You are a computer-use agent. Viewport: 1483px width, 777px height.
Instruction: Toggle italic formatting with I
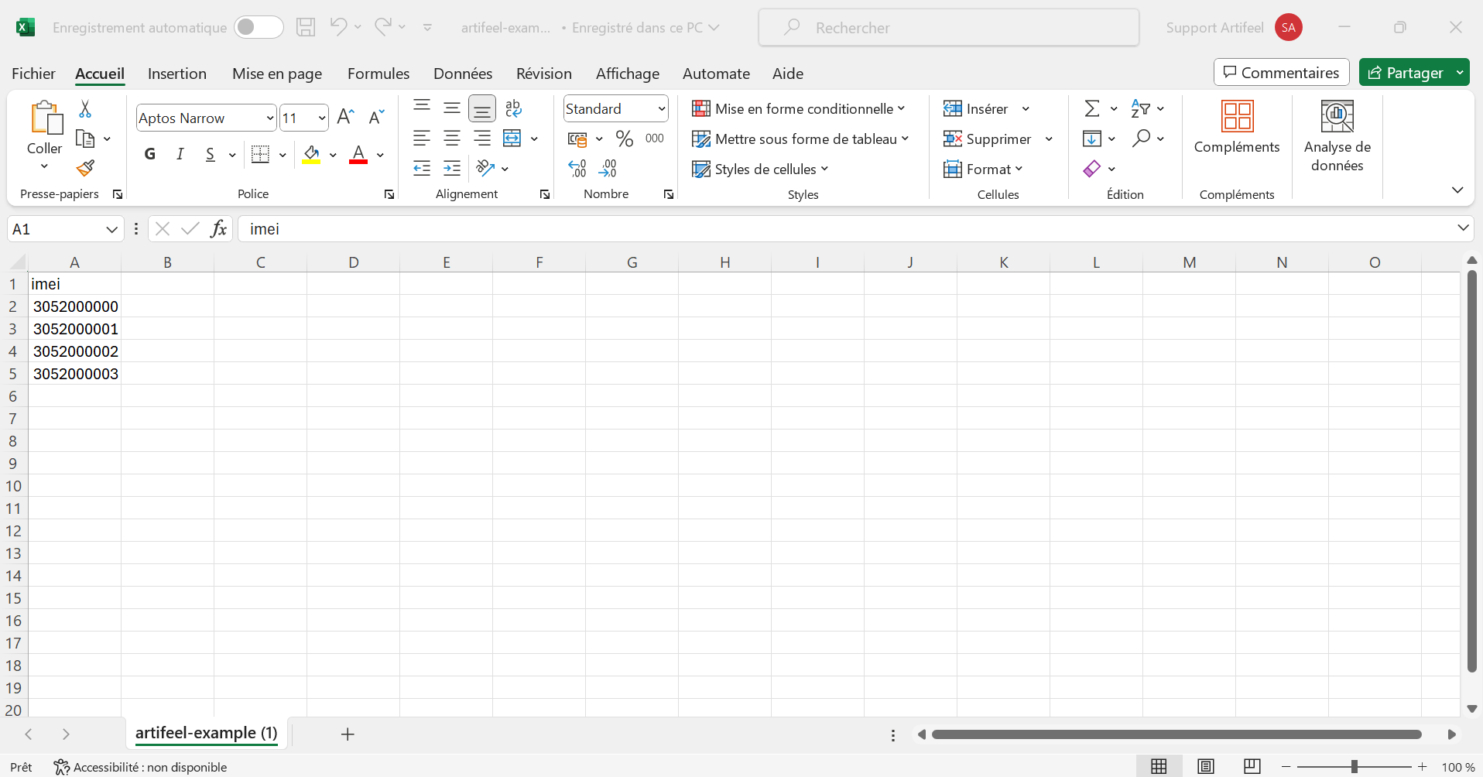(180, 155)
